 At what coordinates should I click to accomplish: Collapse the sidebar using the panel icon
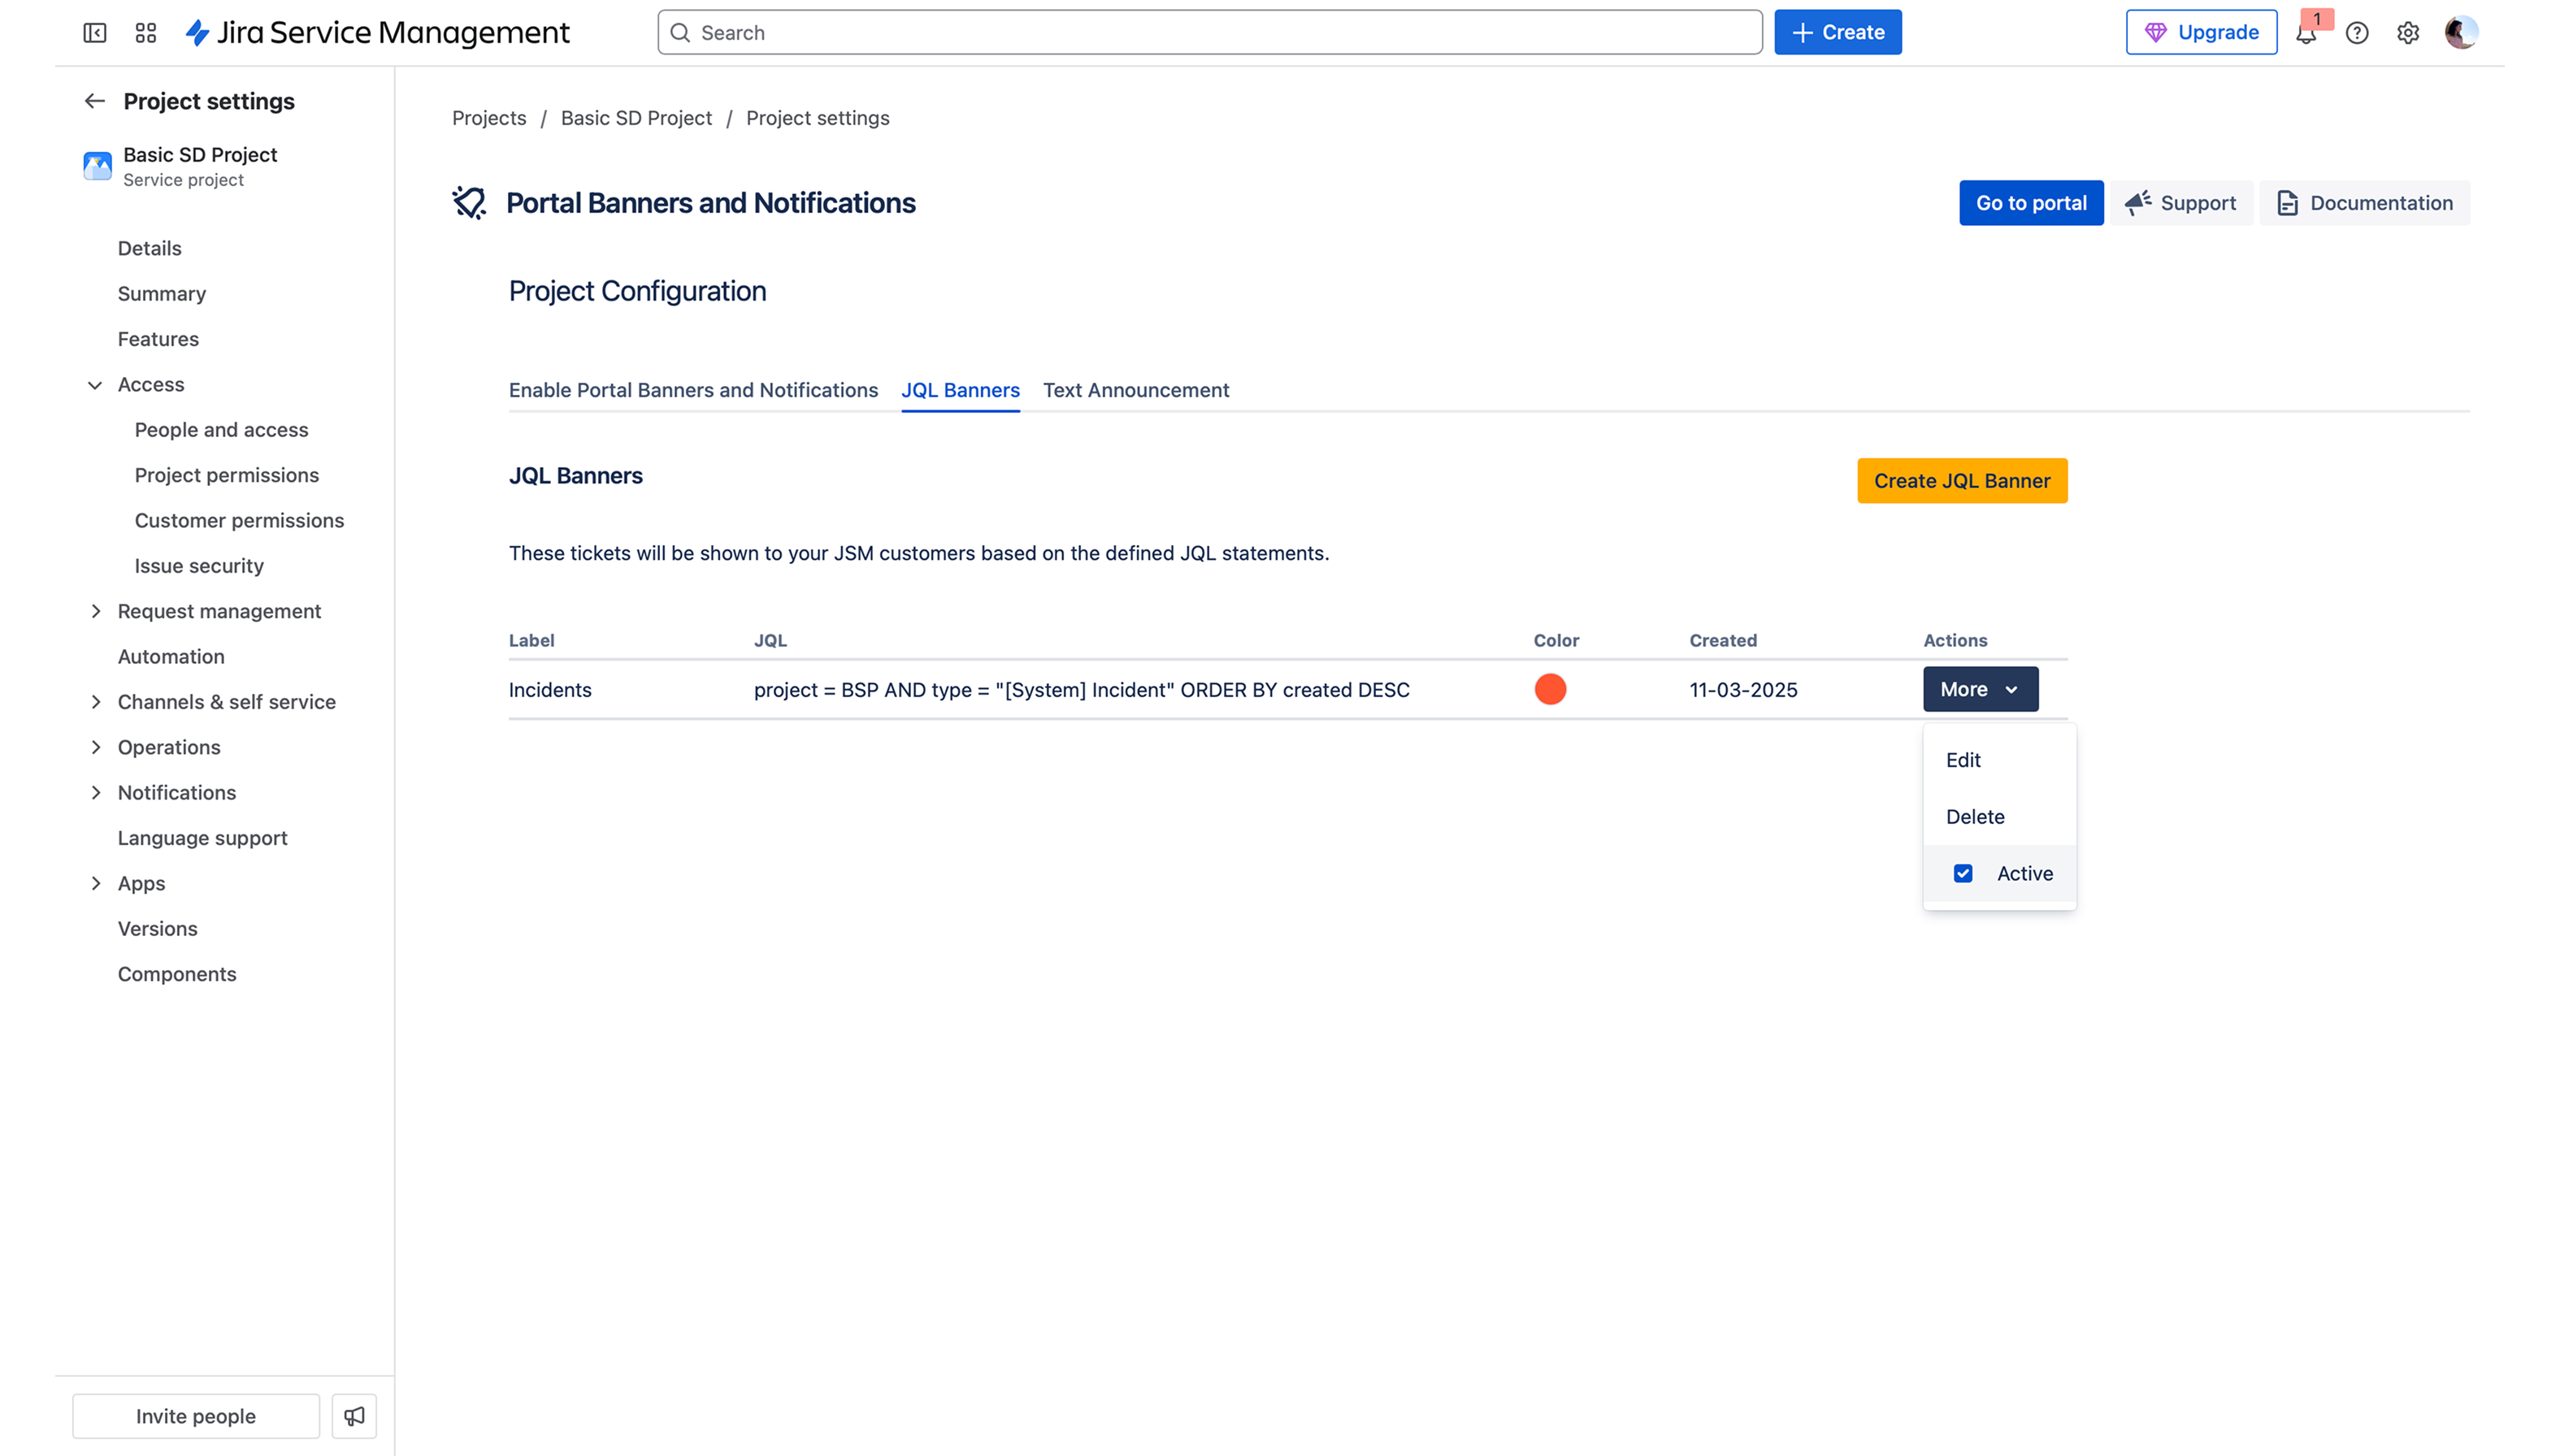click(x=95, y=33)
